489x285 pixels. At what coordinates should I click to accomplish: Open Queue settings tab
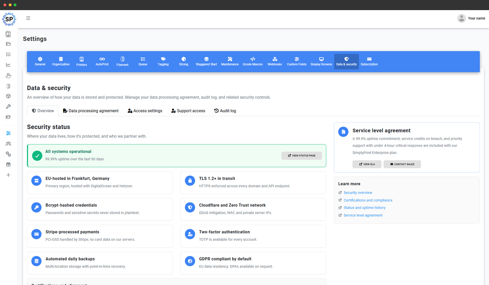[x=143, y=61]
